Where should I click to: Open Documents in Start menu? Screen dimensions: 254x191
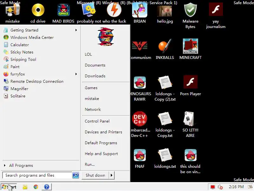click(95, 65)
